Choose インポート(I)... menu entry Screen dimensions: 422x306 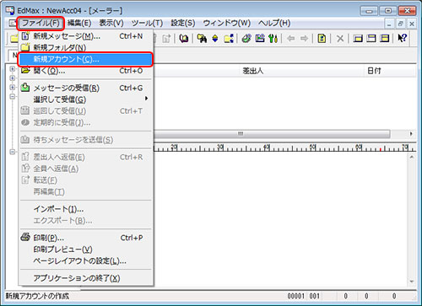coord(86,209)
